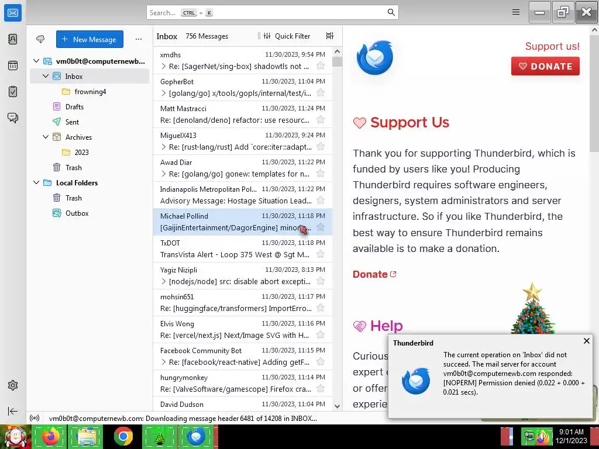Follow the Donate link
The width and height of the screenshot is (599, 449).
click(374, 274)
